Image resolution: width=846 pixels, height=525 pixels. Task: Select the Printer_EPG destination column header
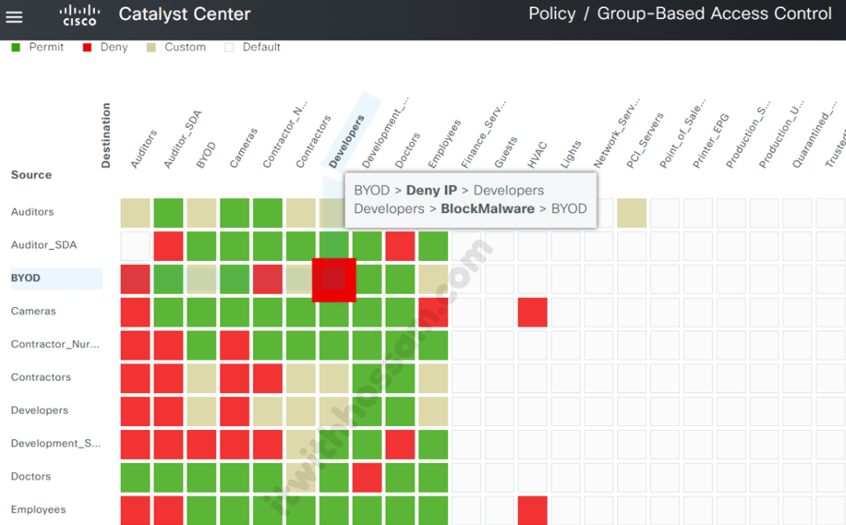pyautogui.click(x=711, y=140)
